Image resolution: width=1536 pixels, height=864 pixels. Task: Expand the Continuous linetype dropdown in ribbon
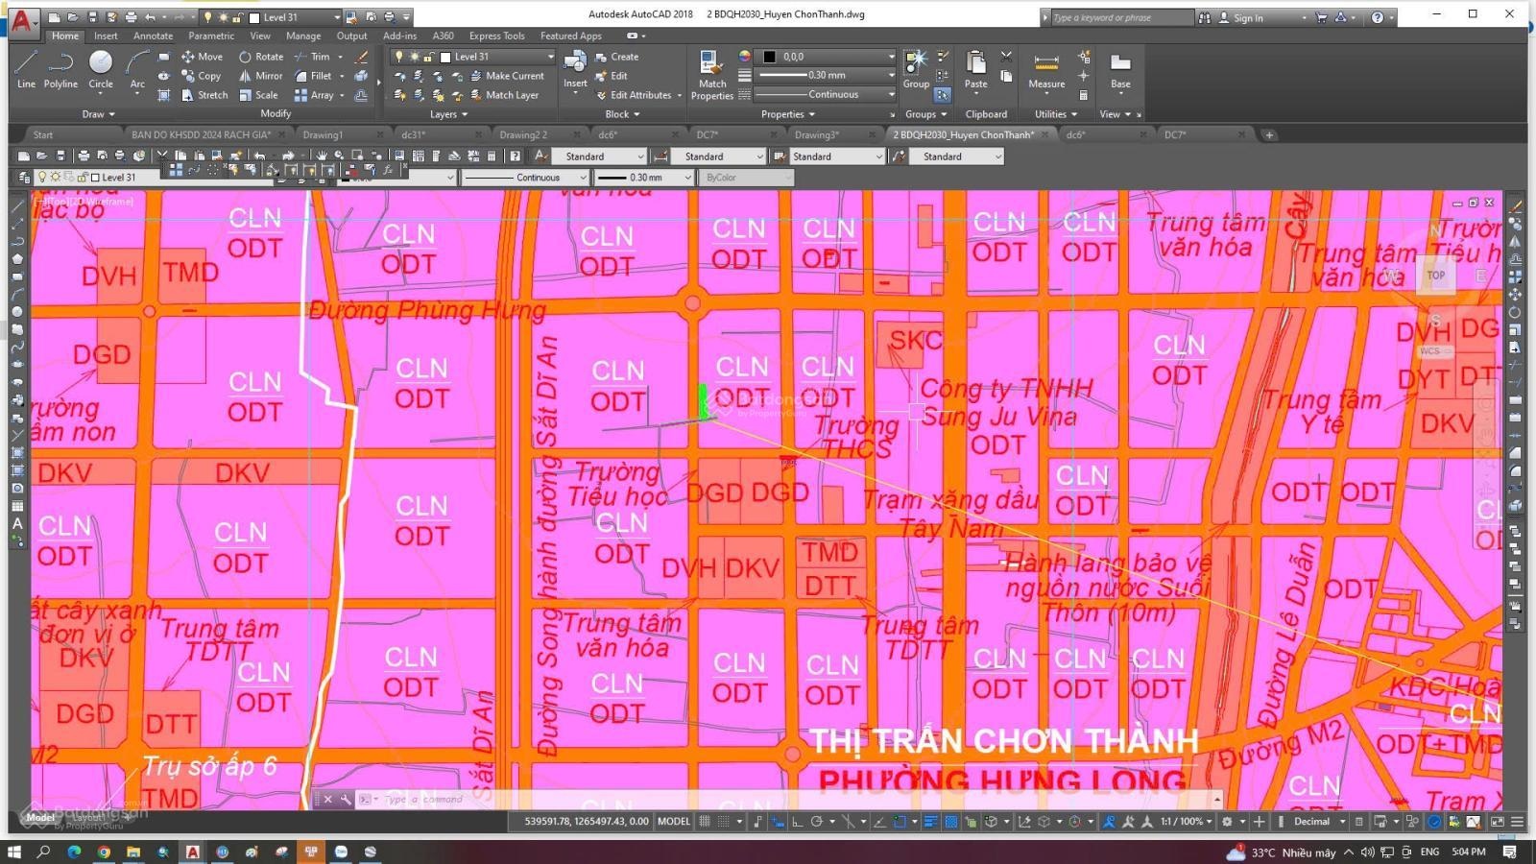point(891,94)
